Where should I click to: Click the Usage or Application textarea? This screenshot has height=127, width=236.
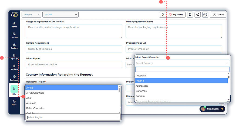pyautogui.click(x=74, y=31)
